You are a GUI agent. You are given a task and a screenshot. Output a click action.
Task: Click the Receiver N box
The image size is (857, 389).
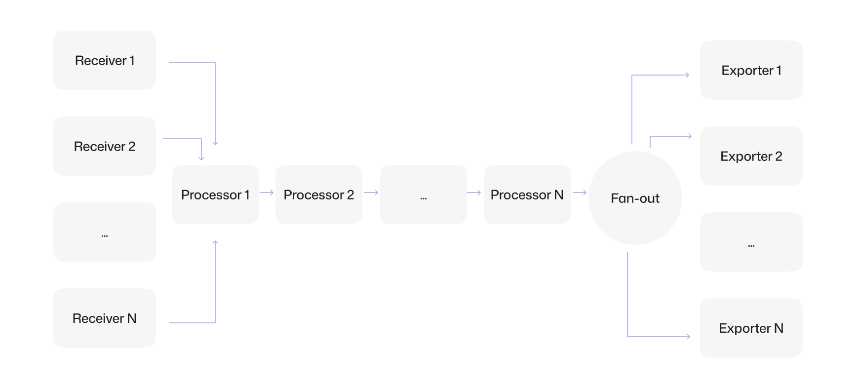105,318
